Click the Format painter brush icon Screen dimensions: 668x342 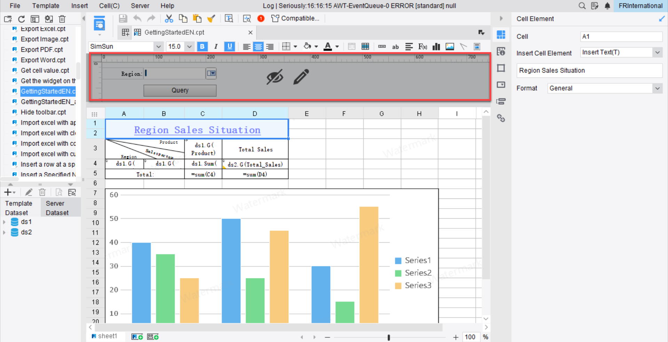coord(211,18)
